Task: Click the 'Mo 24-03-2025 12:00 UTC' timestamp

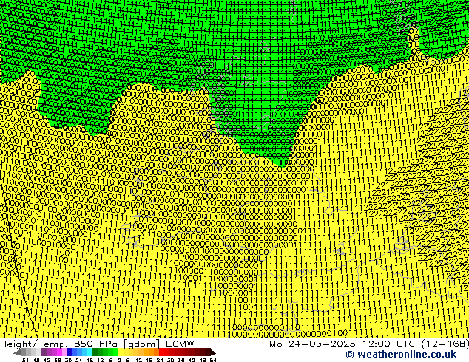Action: (342, 344)
